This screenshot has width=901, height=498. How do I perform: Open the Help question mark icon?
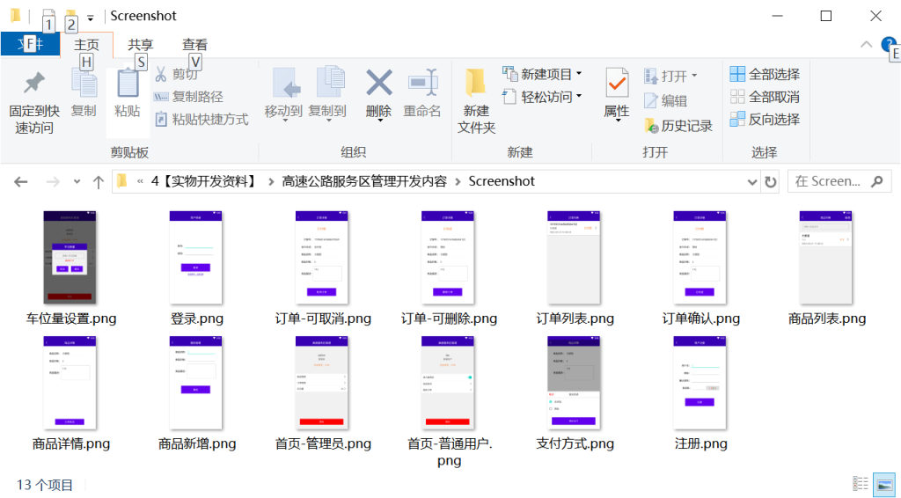[889, 44]
